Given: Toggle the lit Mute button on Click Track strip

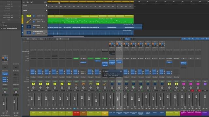Looking at the screenshot, I should click(x=75, y=109).
